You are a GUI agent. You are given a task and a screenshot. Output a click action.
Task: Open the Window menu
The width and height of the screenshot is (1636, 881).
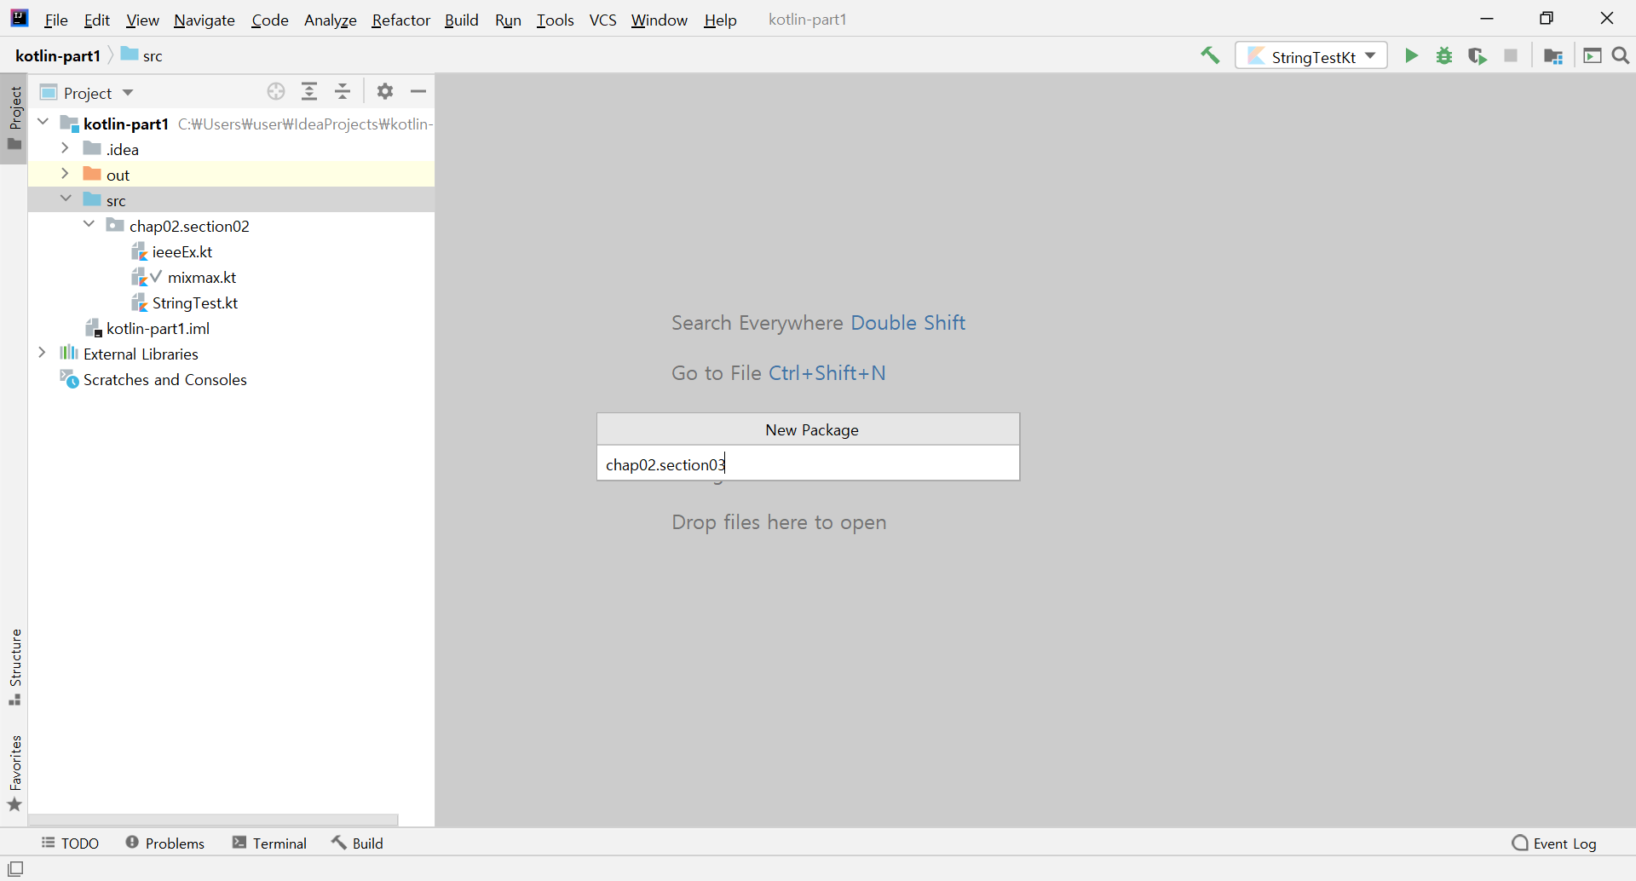(660, 20)
